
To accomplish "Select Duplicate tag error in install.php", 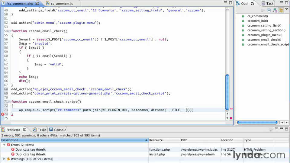I will pyautogui.click(x=30, y=154).
